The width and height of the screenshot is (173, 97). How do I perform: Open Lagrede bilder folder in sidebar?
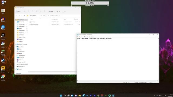point(22,37)
